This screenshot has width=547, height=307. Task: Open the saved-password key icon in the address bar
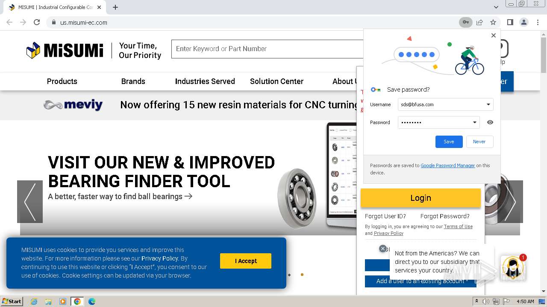(x=465, y=22)
